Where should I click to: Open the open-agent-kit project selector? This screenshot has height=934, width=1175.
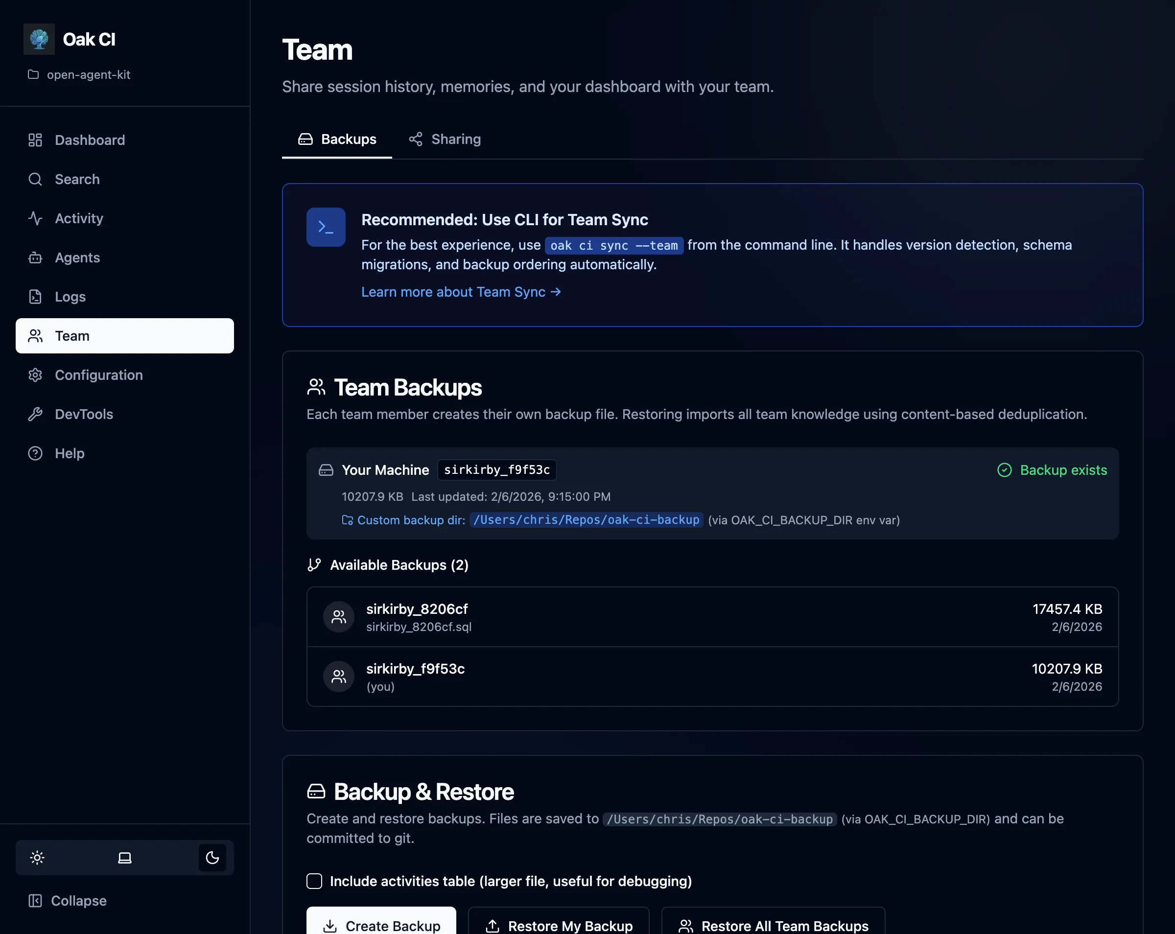click(x=89, y=75)
